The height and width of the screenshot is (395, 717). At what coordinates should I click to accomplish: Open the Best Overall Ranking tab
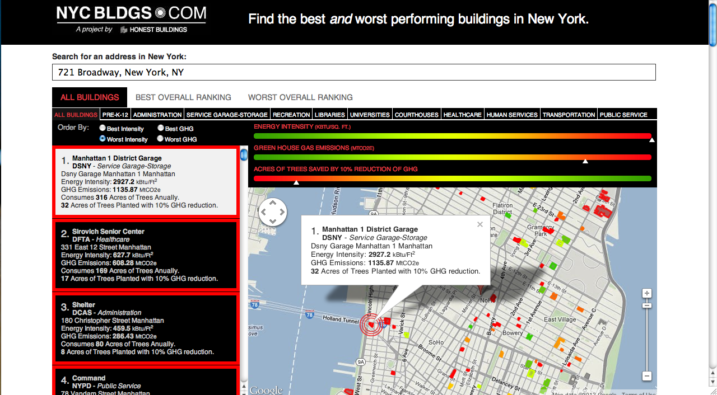(183, 97)
